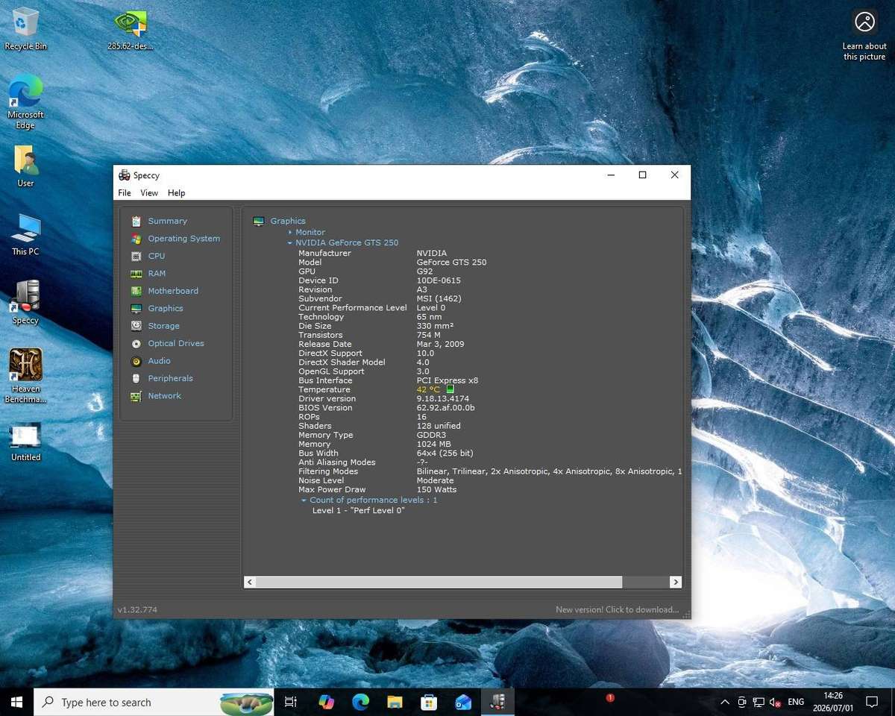The width and height of the screenshot is (895, 716).
Task: Click the ENG language indicator
Action: click(796, 702)
